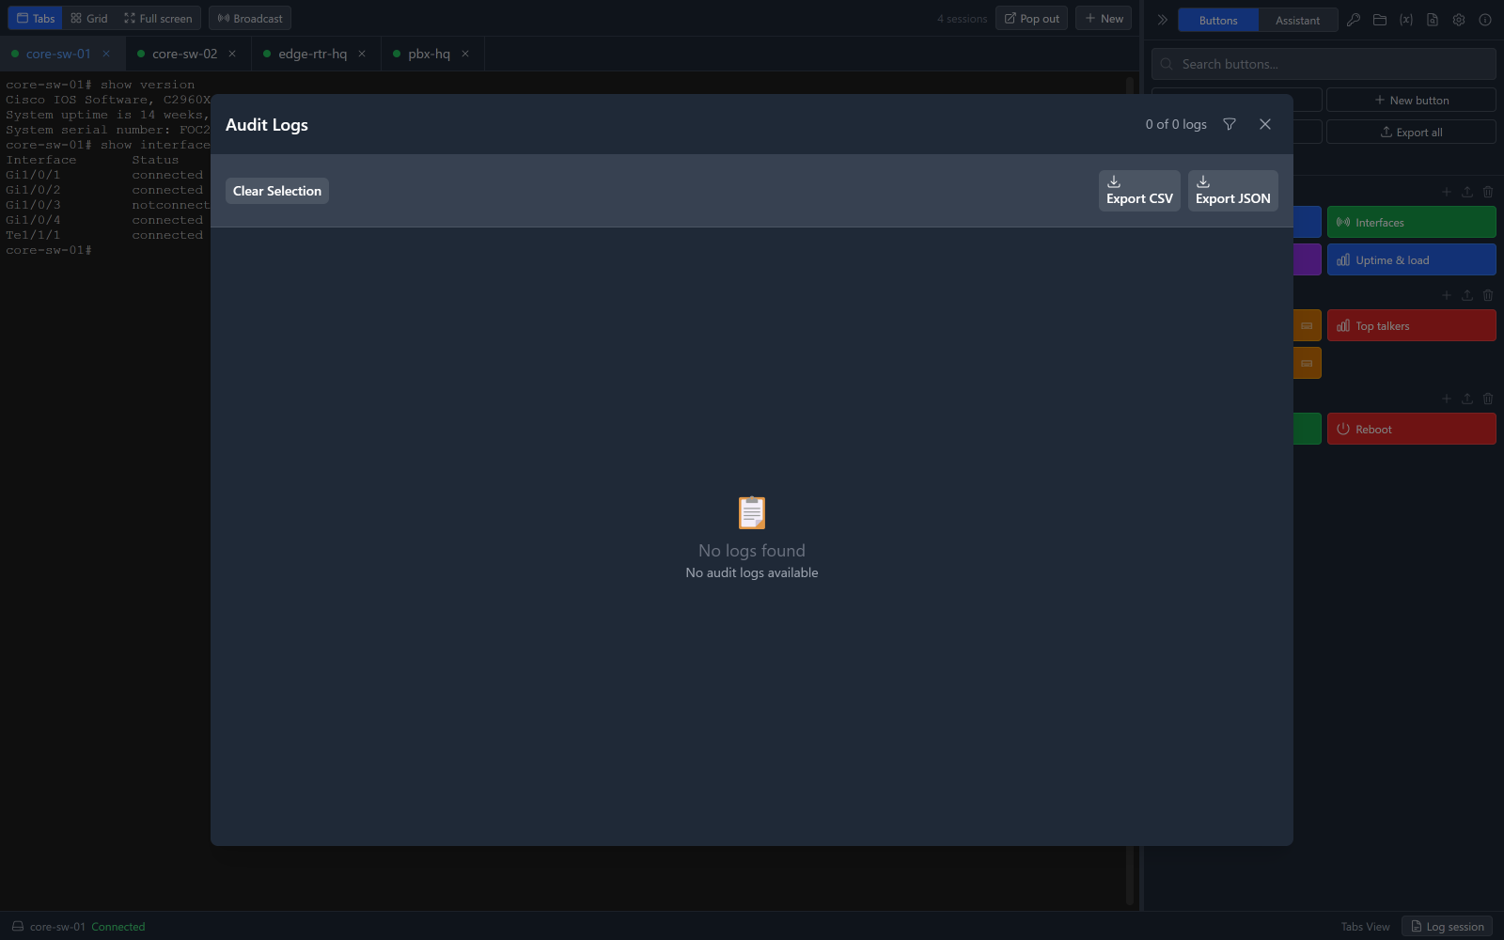The height and width of the screenshot is (940, 1504).
Task: Run the Interfaces command button
Action: 1411,222
